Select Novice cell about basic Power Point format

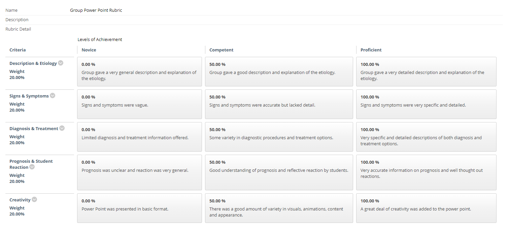coord(139,208)
